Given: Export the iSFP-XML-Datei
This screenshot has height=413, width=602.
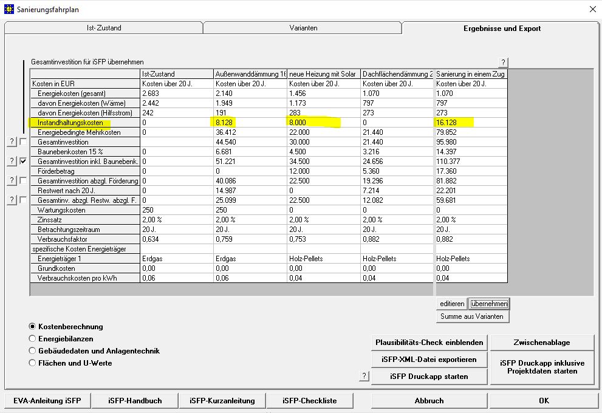Looking at the screenshot, I should pyautogui.click(x=429, y=360).
